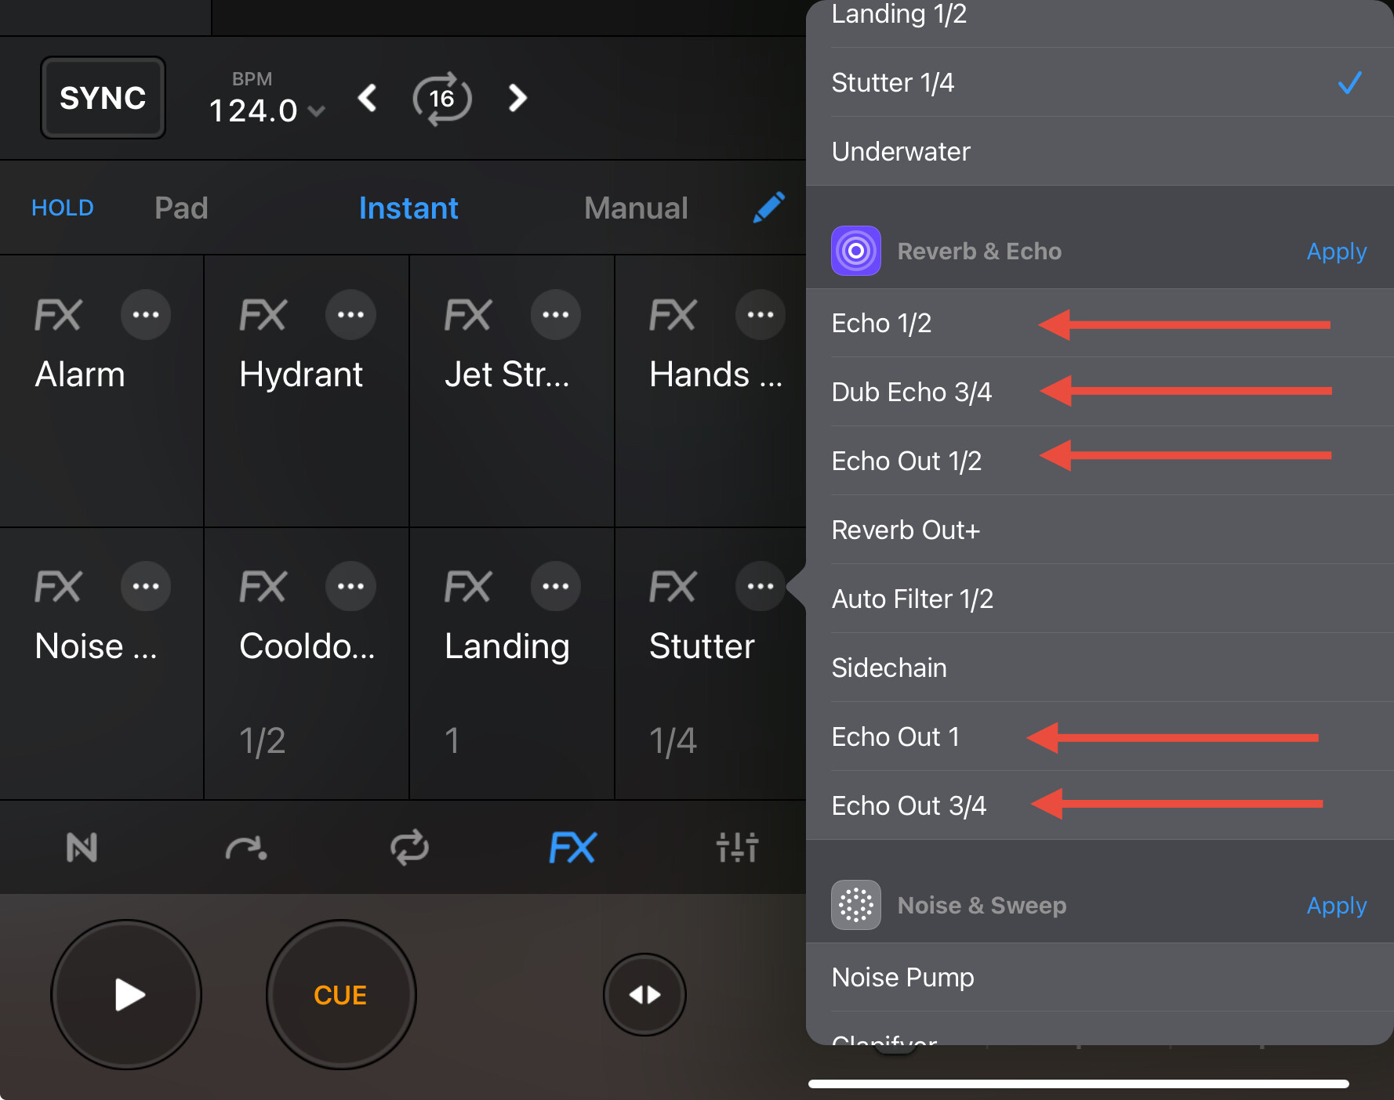The height and width of the screenshot is (1100, 1394).
Task: Toggle the SYNC button
Action: 103,98
